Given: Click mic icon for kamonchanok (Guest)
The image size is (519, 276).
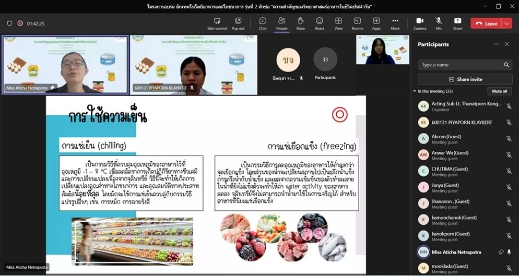Looking at the screenshot, I should (509, 220).
